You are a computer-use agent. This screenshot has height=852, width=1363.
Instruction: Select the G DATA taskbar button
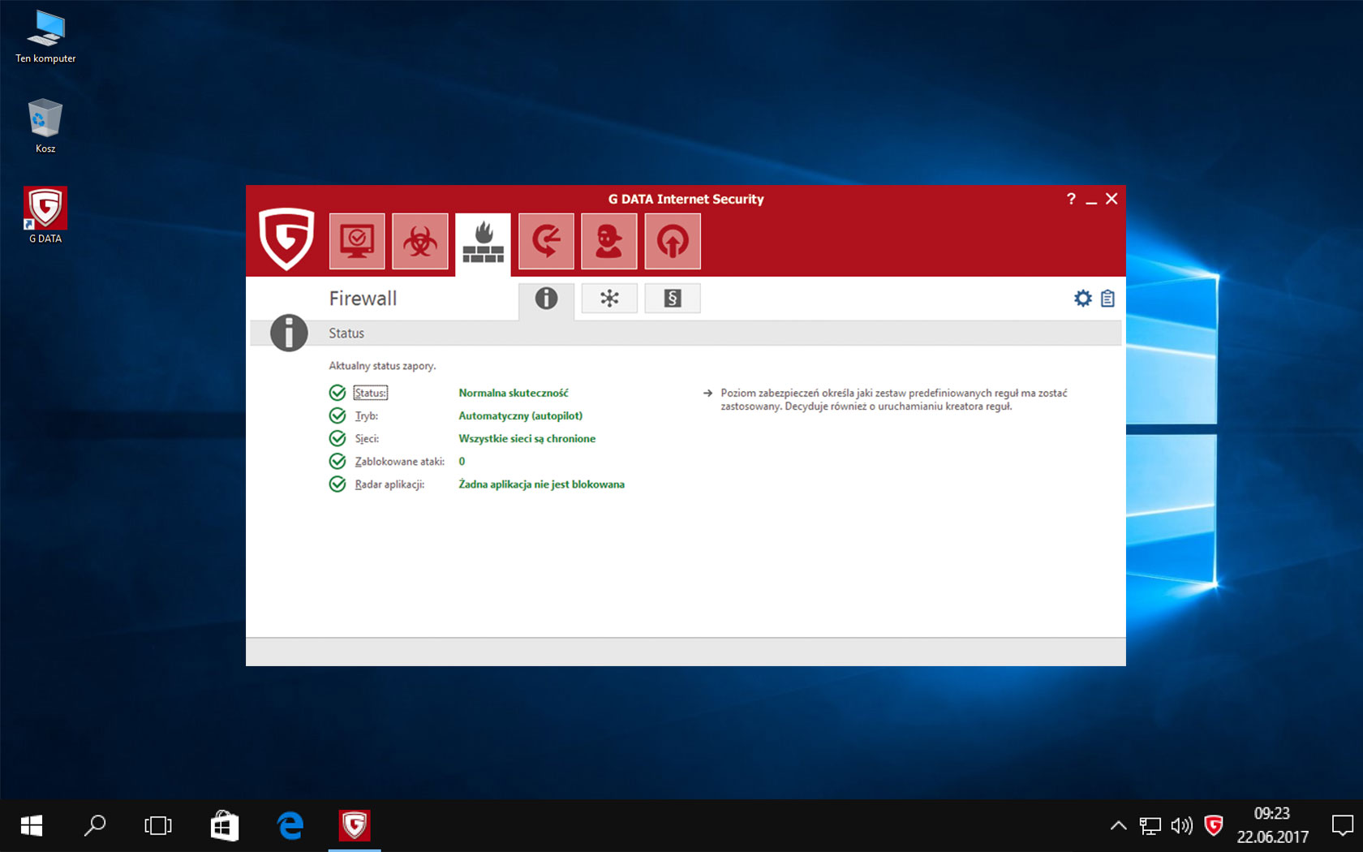(355, 826)
